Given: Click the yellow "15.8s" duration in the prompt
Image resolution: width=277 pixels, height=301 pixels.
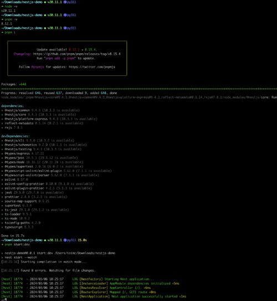Looking at the screenshot, I should (x=82, y=240).
